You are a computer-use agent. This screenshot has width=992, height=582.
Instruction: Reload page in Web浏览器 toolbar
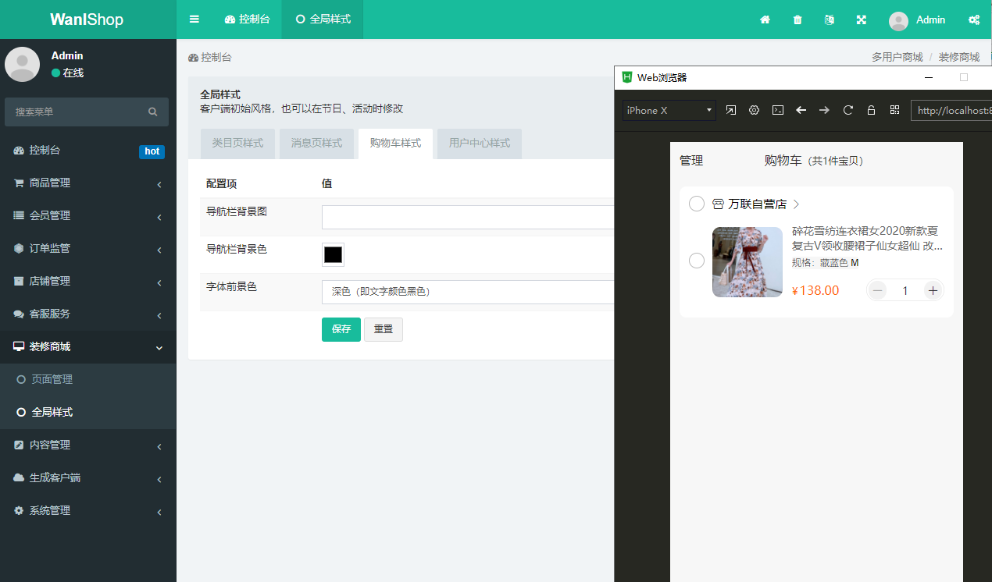tap(847, 110)
